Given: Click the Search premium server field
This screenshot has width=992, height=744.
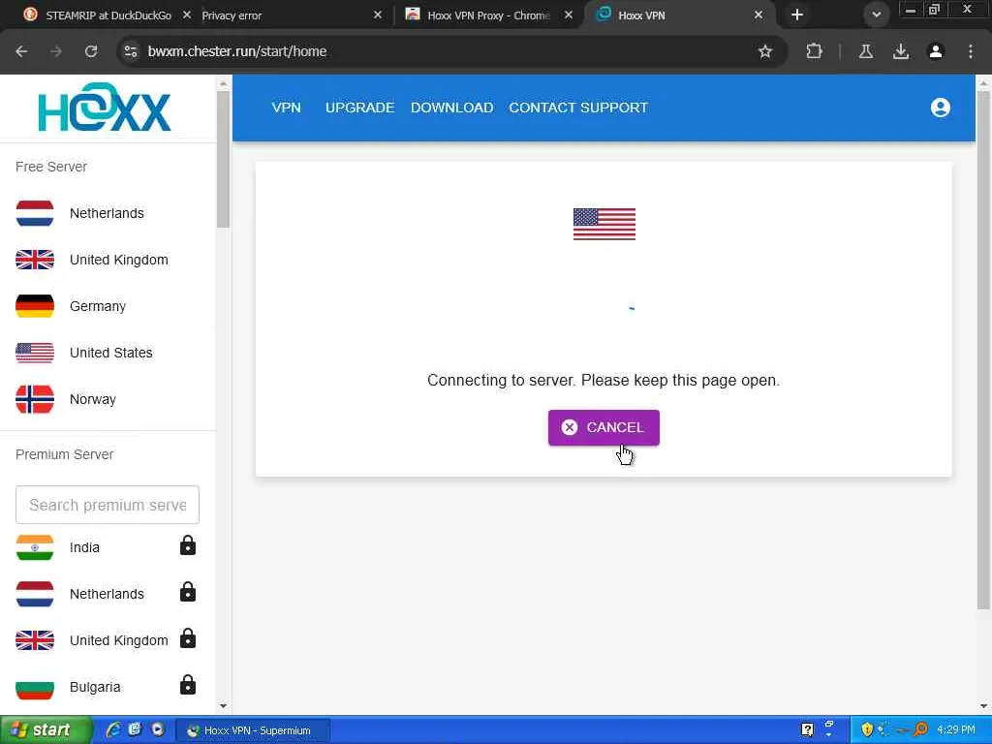Looking at the screenshot, I should [x=108, y=505].
